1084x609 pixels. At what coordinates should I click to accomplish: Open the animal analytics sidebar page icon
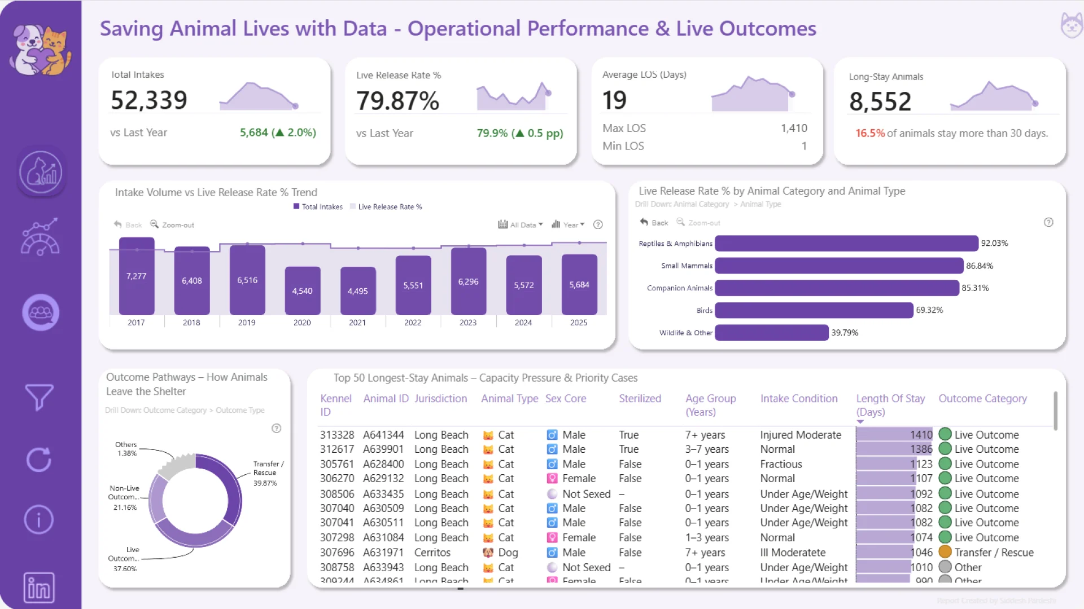(41, 173)
